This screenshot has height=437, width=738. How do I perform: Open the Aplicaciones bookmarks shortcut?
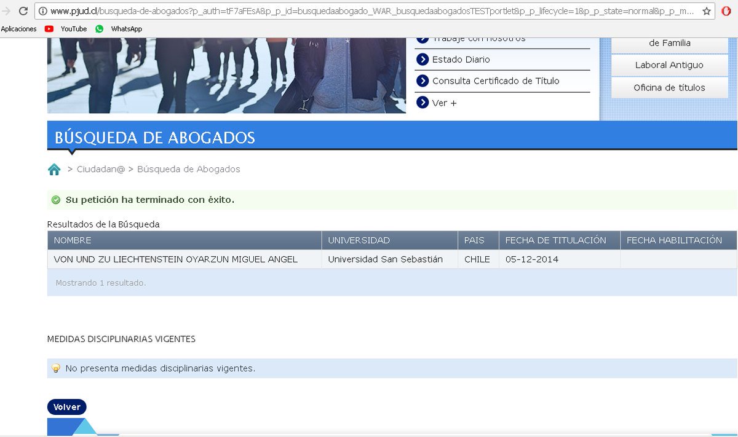click(19, 29)
